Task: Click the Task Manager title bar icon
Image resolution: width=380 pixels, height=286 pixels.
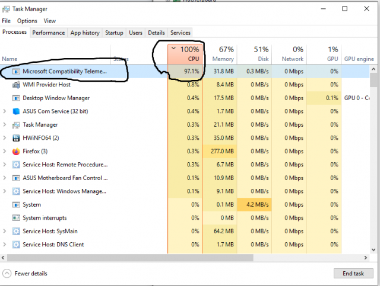Action: (x=6, y=9)
